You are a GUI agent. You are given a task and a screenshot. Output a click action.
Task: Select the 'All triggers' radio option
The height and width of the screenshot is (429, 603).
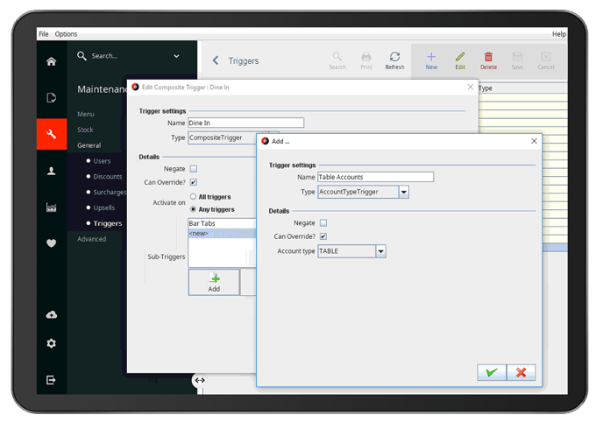194,197
